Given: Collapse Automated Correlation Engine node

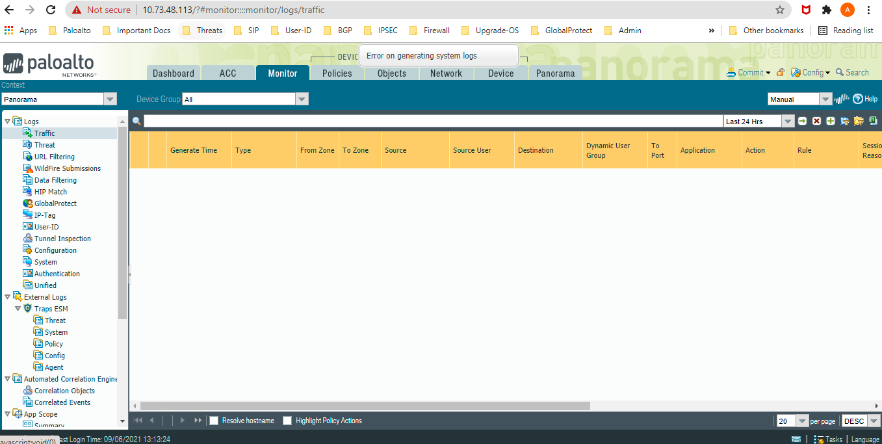Looking at the screenshot, I should coord(7,378).
